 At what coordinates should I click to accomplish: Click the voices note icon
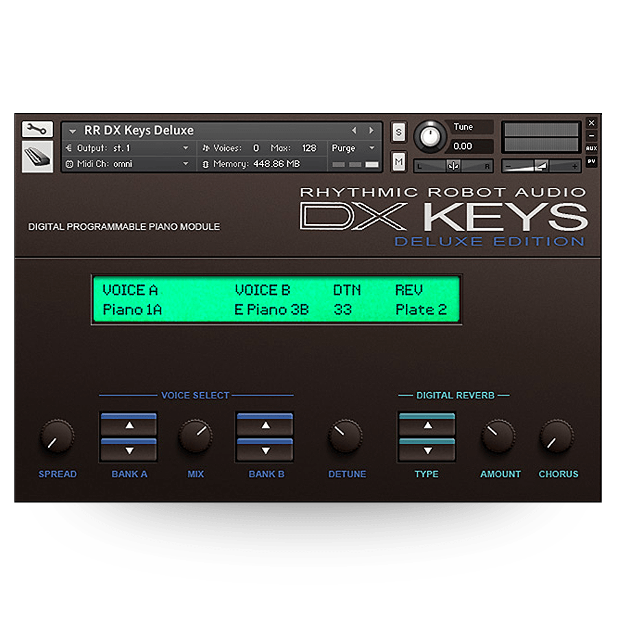(x=206, y=148)
